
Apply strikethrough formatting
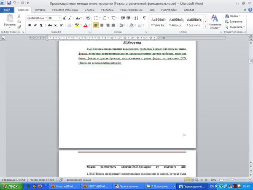tap(50, 25)
